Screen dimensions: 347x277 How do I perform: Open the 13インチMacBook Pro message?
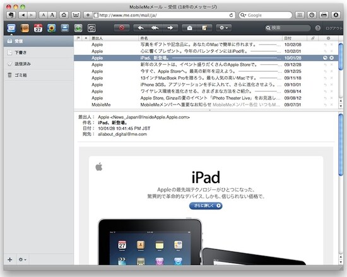point(206,78)
